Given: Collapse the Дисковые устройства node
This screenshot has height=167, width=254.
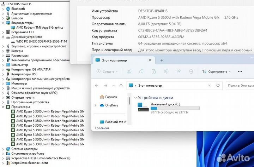Looking at the screenshot, I should click(3, 37).
